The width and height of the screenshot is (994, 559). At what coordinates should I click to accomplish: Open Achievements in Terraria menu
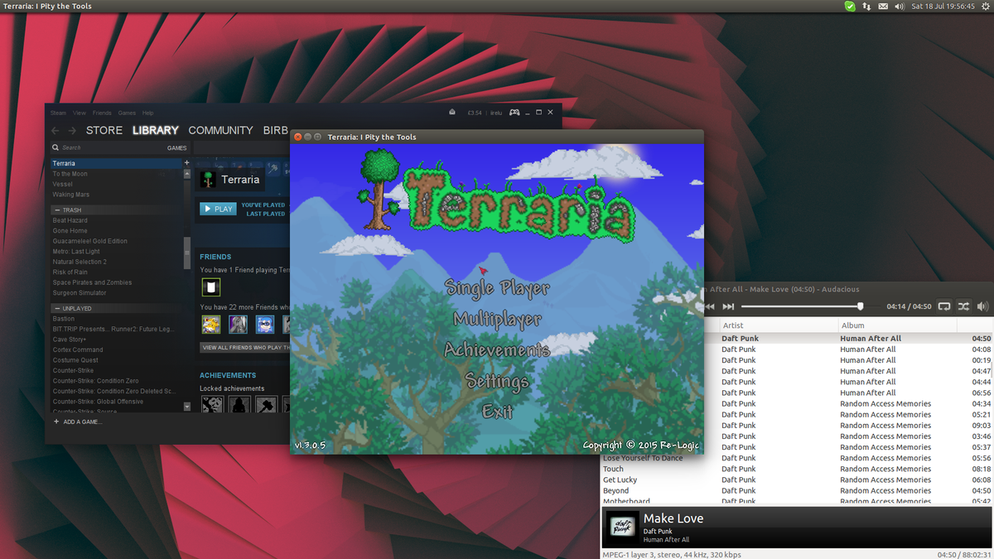[x=497, y=349]
